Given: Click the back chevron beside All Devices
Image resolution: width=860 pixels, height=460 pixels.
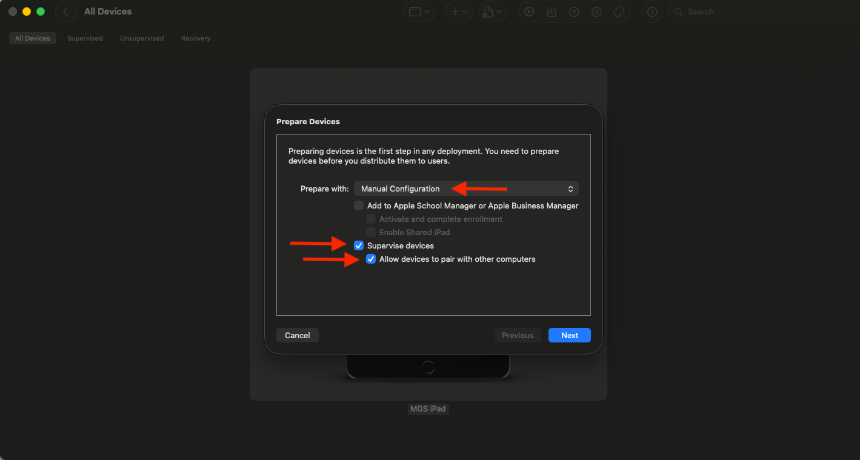Looking at the screenshot, I should (x=65, y=12).
